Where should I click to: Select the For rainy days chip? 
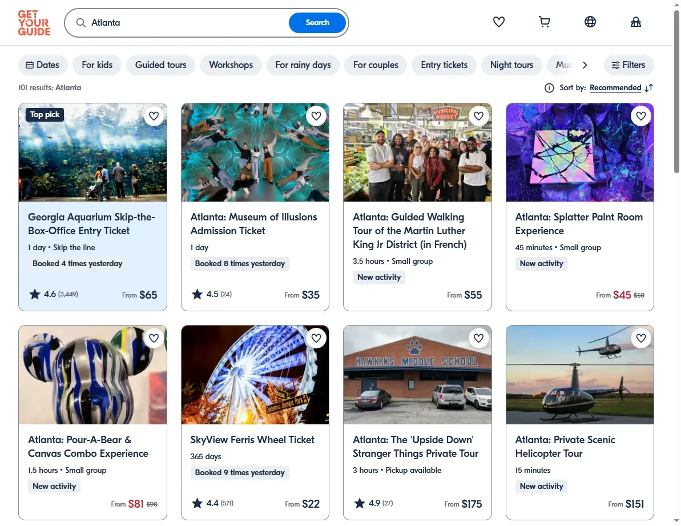coord(303,65)
